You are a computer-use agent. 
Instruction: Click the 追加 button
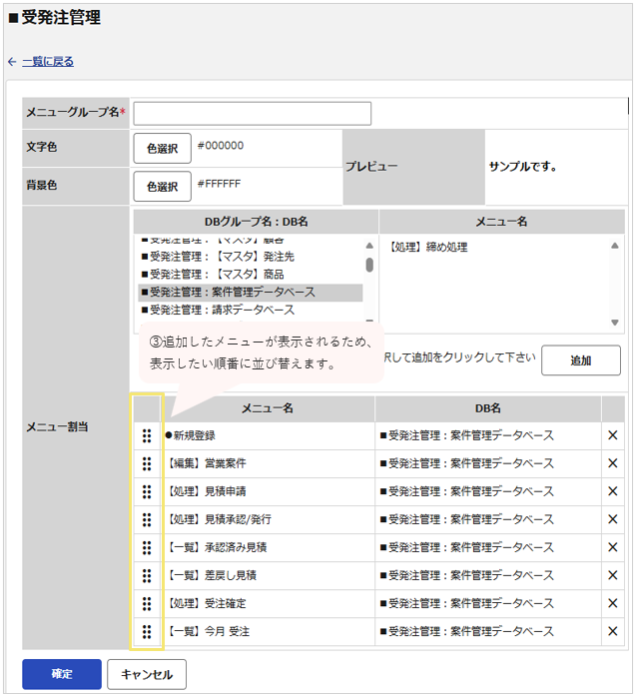tap(581, 360)
